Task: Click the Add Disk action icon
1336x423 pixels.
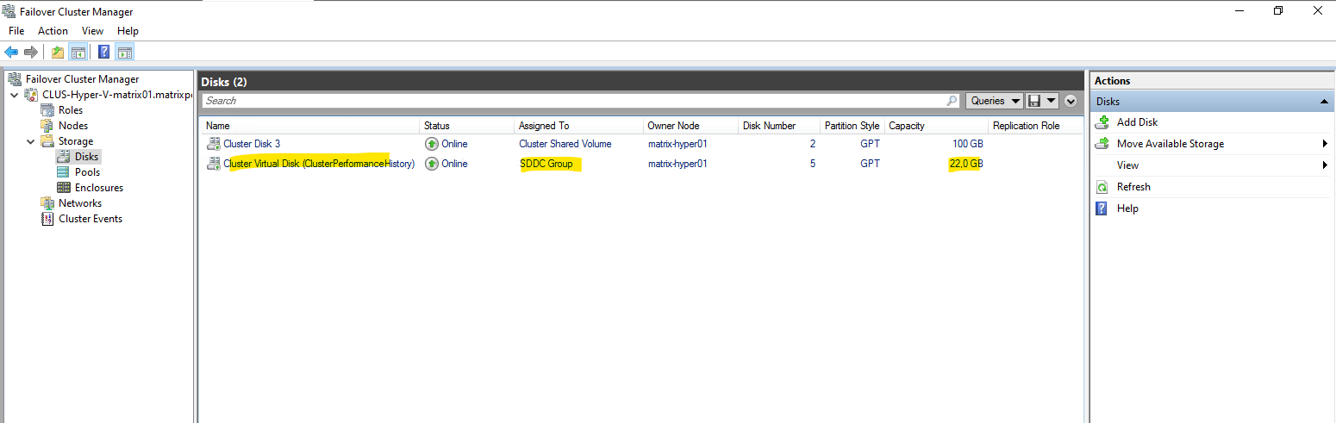Action: click(x=1102, y=122)
